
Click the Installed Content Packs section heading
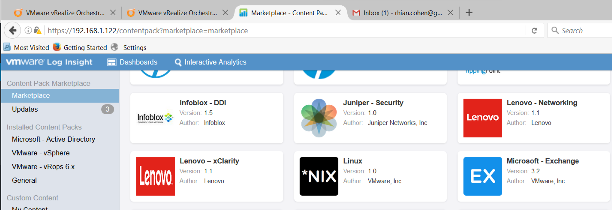point(44,127)
